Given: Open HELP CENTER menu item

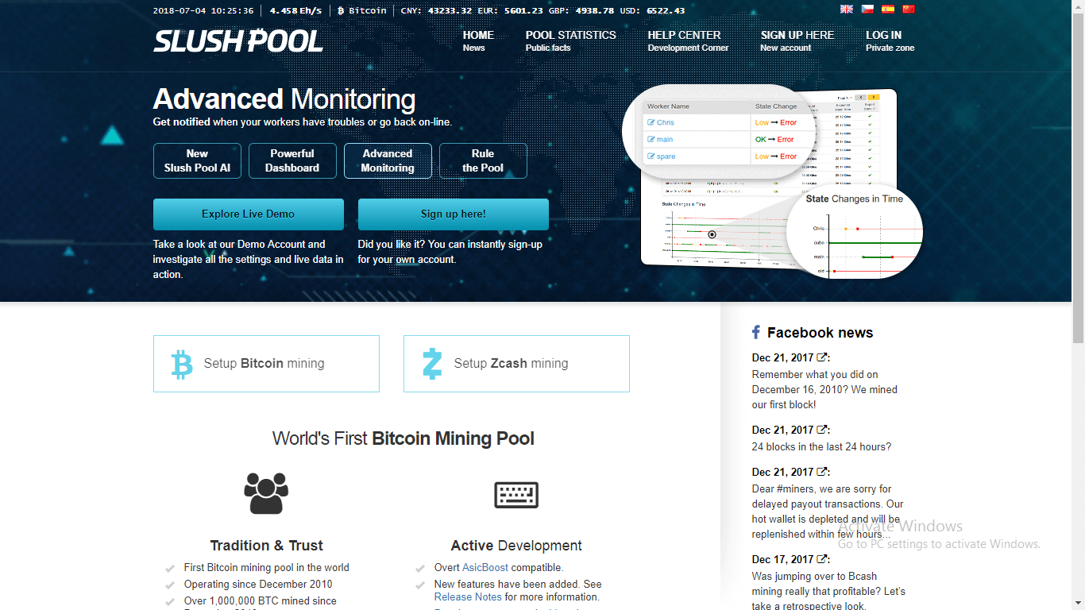Looking at the screenshot, I should coord(688,41).
